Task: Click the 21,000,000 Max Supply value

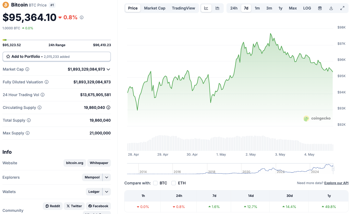Action: pyautogui.click(x=100, y=133)
